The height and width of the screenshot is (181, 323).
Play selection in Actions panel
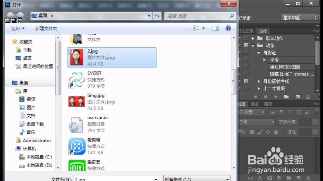[276, 97]
